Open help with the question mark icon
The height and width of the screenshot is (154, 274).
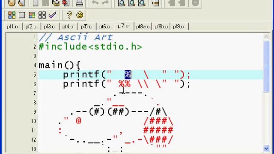(69, 15)
